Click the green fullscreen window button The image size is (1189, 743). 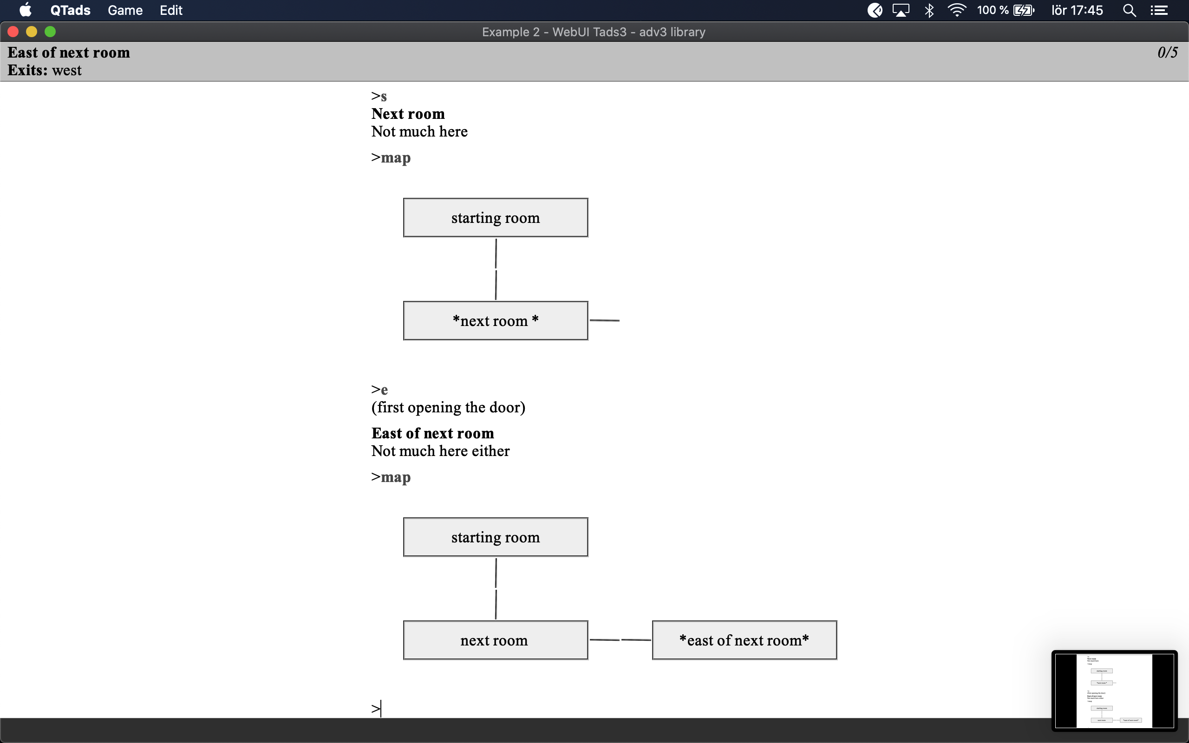[50, 32]
